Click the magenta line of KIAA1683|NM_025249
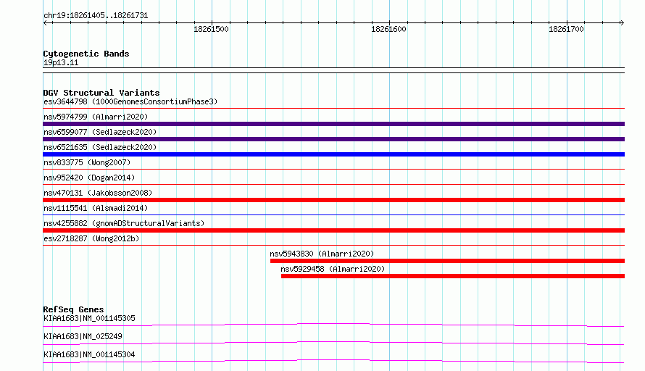This screenshot has width=645, height=371. click(333, 343)
